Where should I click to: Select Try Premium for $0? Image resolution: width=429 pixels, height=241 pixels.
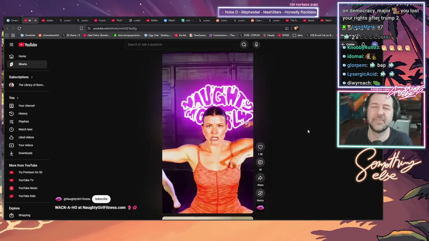(27, 172)
